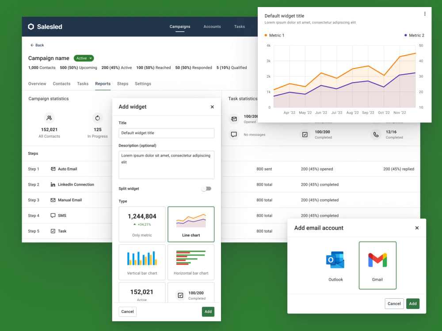Switch to the campaign Tasks tab
Image resolution: width=442 pixels, height=331 pixels.
click(x=83, y=83)
